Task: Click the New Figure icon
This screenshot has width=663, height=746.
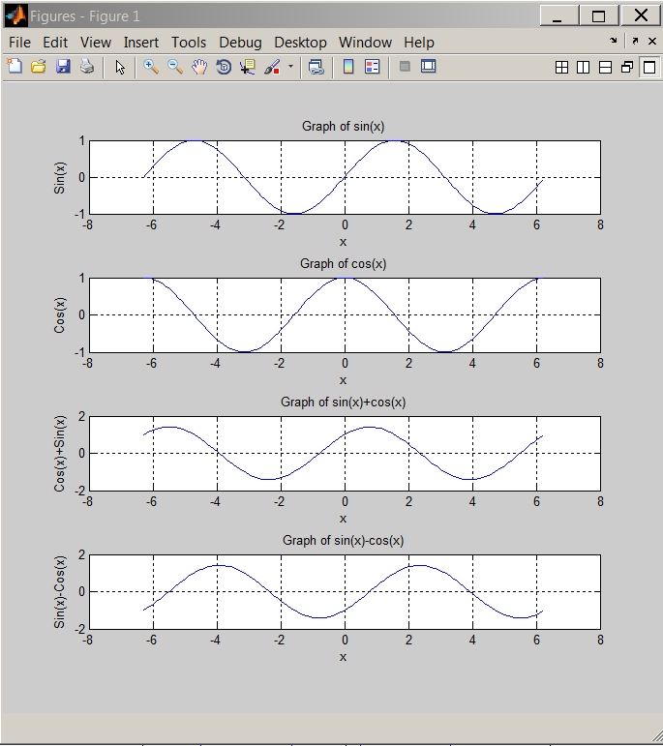Action: pos(15,67)
